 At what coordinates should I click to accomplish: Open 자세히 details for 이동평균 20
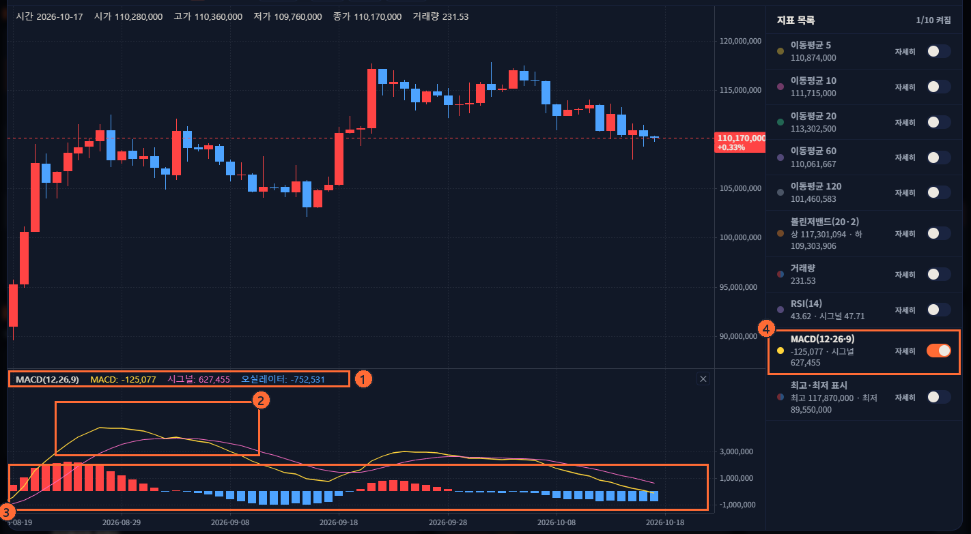pyautogui.click(x=905, y=123)
